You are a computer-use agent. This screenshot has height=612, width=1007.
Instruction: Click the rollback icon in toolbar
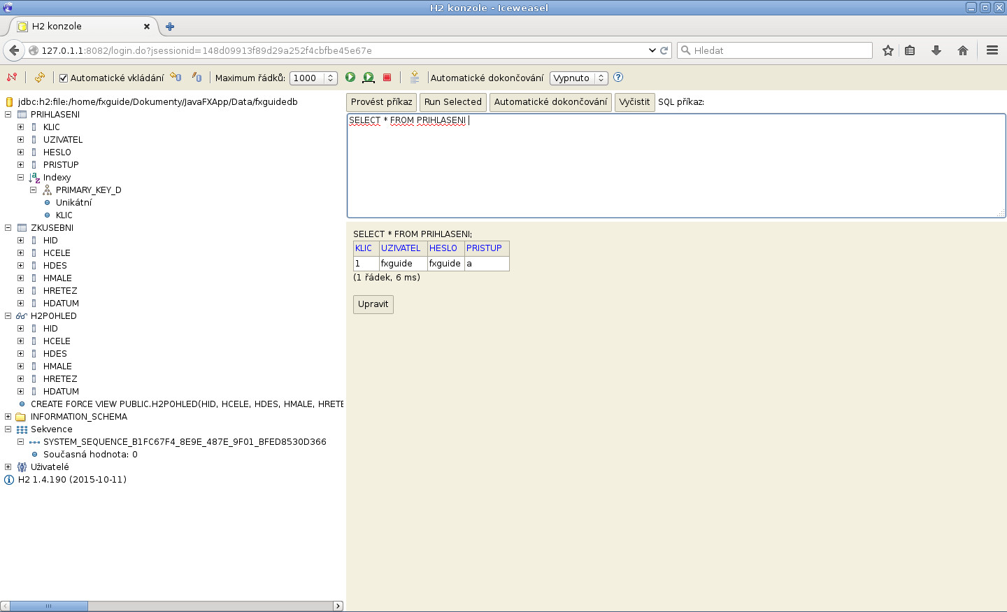coord(176,78)
